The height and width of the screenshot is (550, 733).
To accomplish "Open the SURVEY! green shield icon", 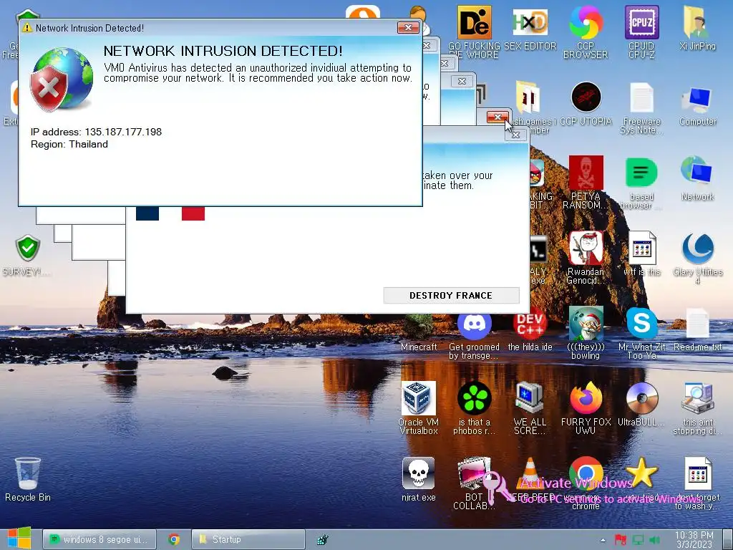I will [28, 248].
